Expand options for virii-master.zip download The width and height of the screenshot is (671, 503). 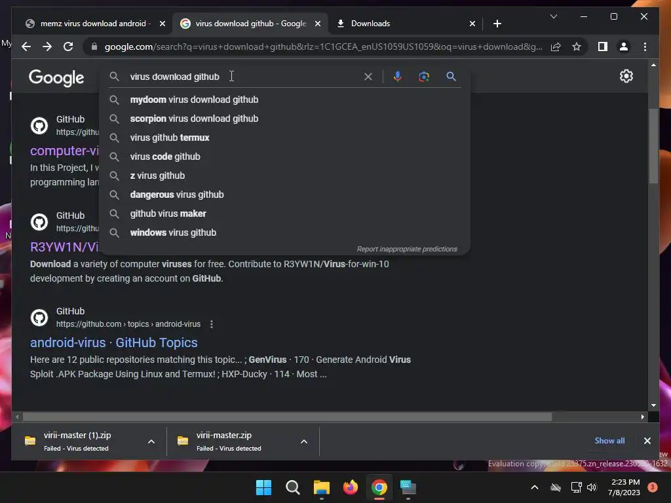tap(304, 441)
